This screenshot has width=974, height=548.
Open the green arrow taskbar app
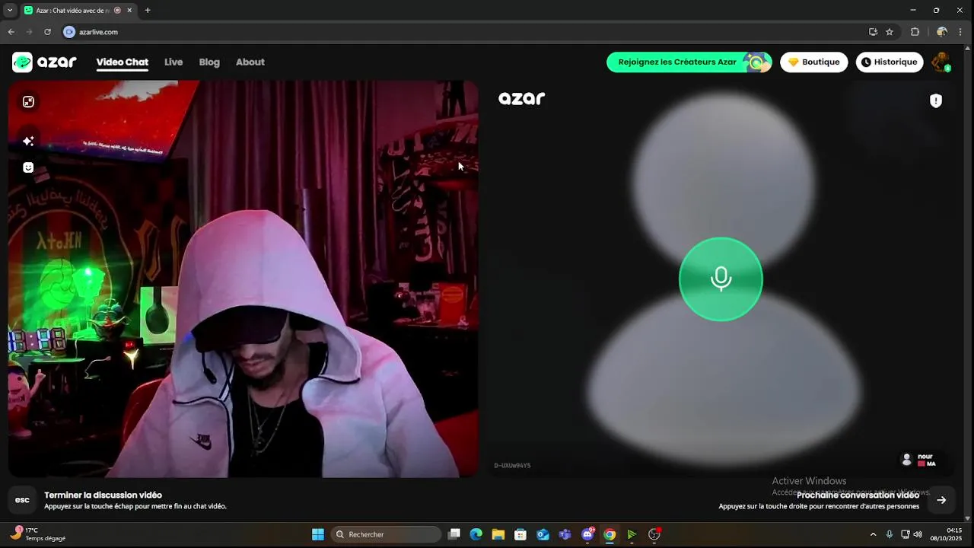(x=632, y=534)
